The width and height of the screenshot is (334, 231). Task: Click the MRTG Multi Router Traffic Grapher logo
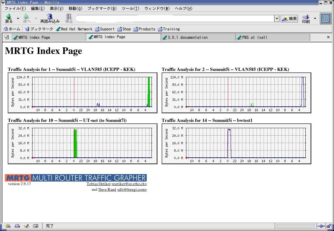point(76,178)
